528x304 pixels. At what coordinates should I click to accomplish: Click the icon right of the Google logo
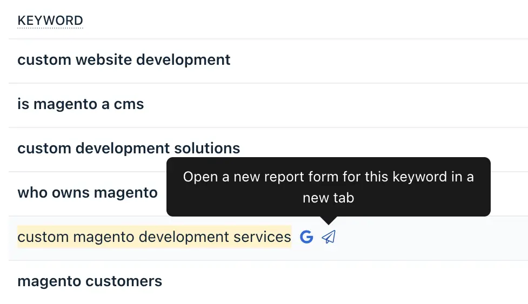click(329, 237)
